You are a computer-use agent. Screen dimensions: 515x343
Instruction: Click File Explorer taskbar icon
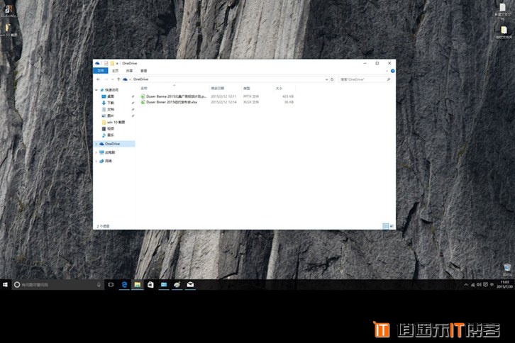pos(138,285)
